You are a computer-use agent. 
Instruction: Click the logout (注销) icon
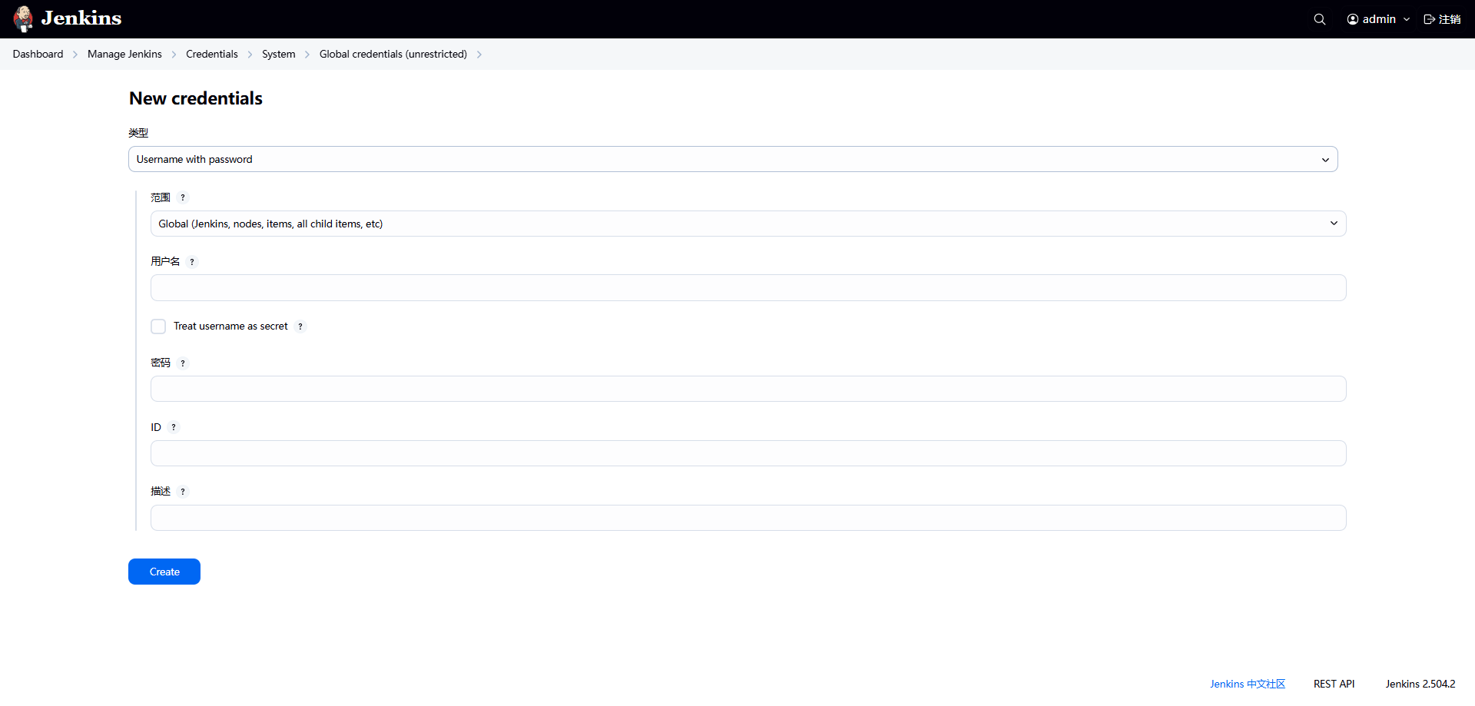[x=1429, y=19]
